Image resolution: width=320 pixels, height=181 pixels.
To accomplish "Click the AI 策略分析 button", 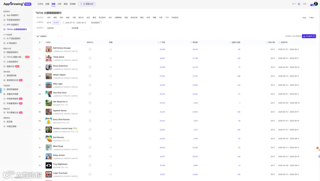I will pyautogui.click(x=87, y=4).
